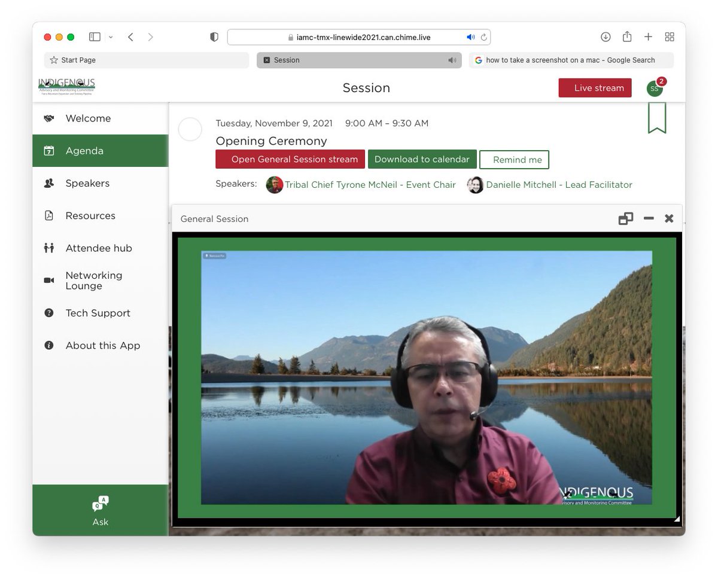
Task: Close the Session tab
Action: coord(267,60)
